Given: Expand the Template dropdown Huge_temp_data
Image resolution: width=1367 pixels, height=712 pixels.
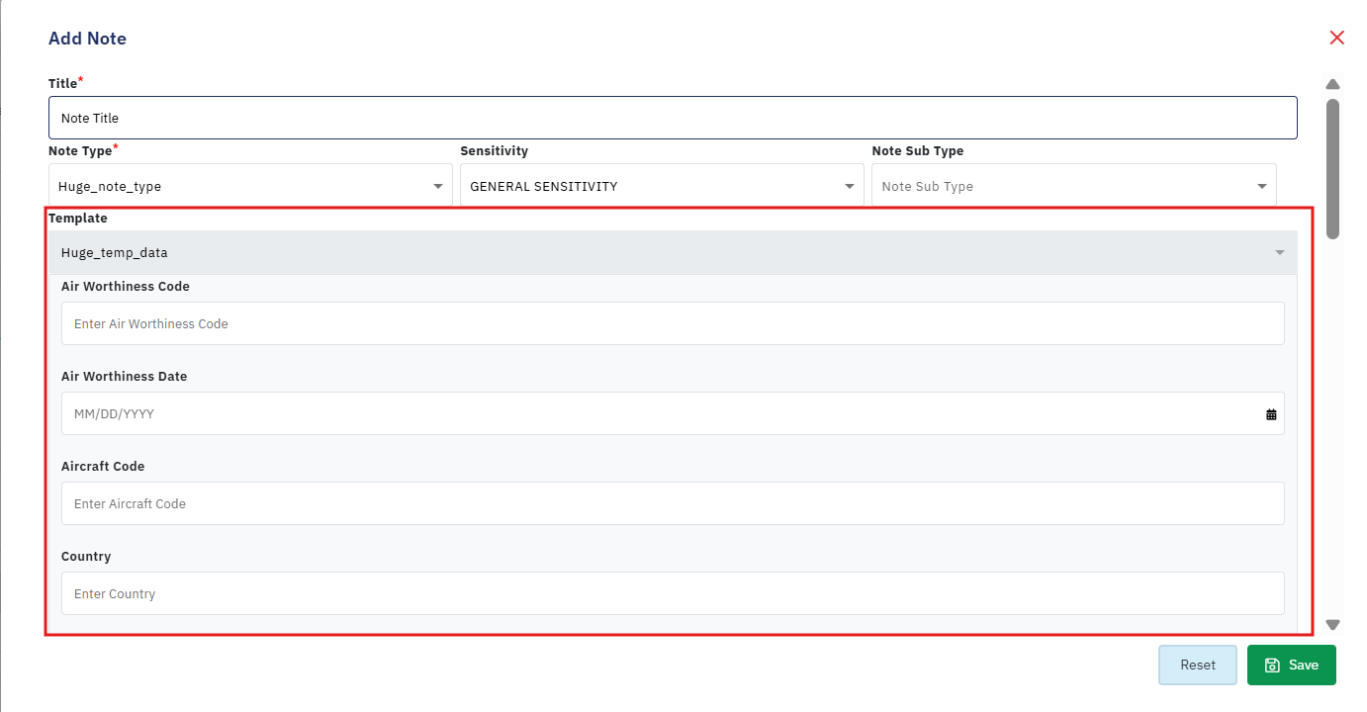Looking at the screenshot, I should [673, 253].
